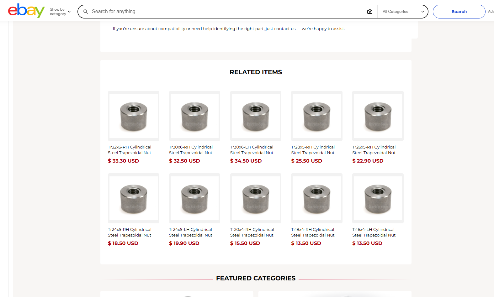This screenshot has height=297, width=494.
Task: Click the magnifying glass search icon
Action: point(85,12)
